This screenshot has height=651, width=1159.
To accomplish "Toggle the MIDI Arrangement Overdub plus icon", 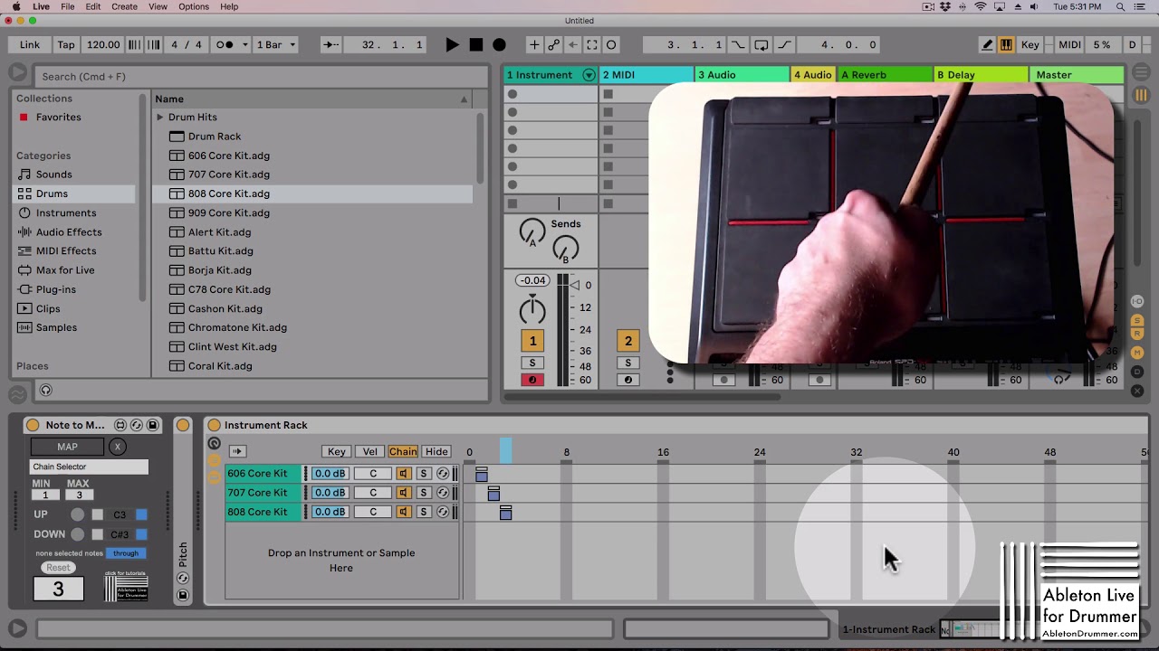I will [534, 44].
